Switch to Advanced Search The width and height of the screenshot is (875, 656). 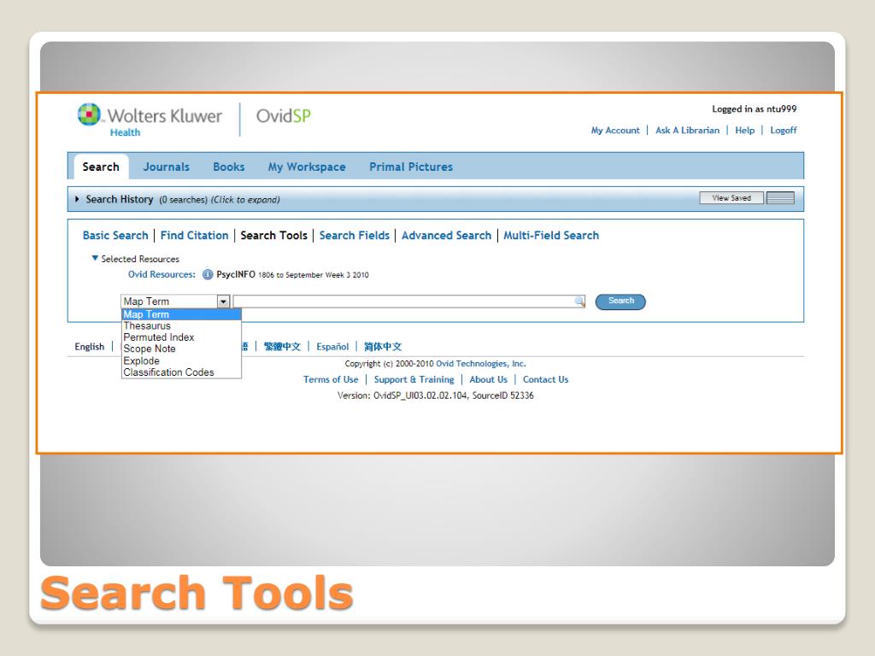(446, 236)
